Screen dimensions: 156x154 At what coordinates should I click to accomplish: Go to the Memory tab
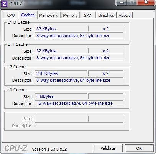(x=70, y=15)
